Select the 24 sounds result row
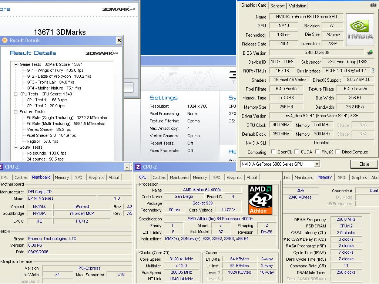The width and height of the screenshot is (379, 284). (x=45, y=159)
